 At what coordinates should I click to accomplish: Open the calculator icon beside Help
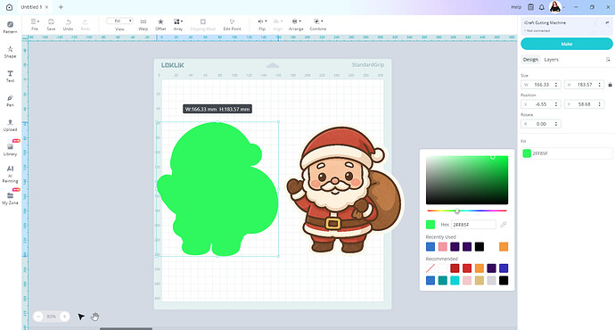(530, 7)
